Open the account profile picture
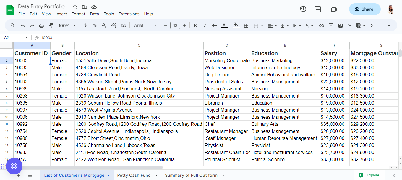 pos(391,9)
